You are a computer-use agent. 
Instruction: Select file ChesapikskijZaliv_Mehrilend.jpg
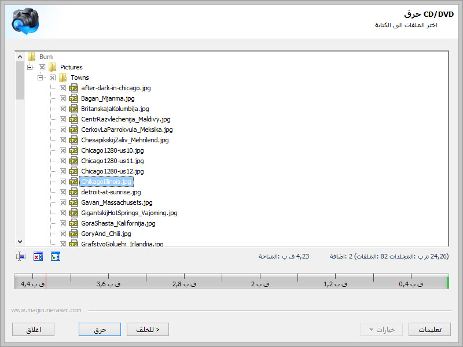pyautogui.click(x=125, y=140)
